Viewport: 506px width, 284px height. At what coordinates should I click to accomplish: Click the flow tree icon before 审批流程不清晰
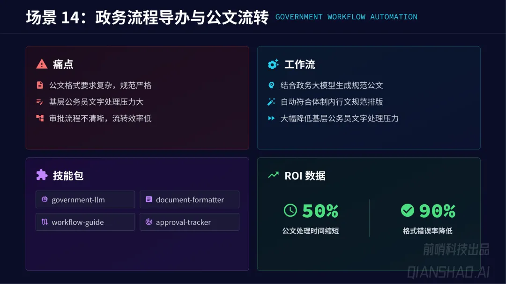[x=40, y=118]
